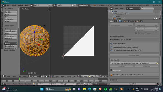The height and width of the screenshot is (92, 163).
Task: Open the Render properties tab icon
Action: (115, 21)
